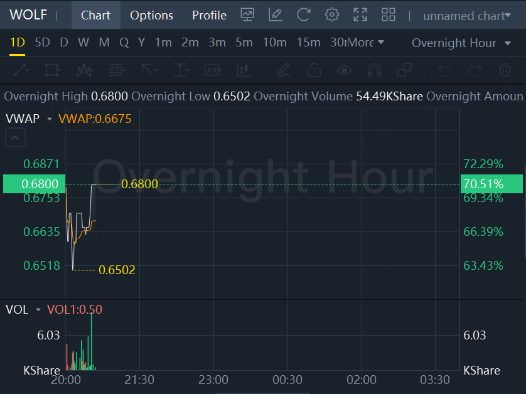Select the Fibonacci lines drawing tool
526x394 pixels.
[x=117, y=70]
